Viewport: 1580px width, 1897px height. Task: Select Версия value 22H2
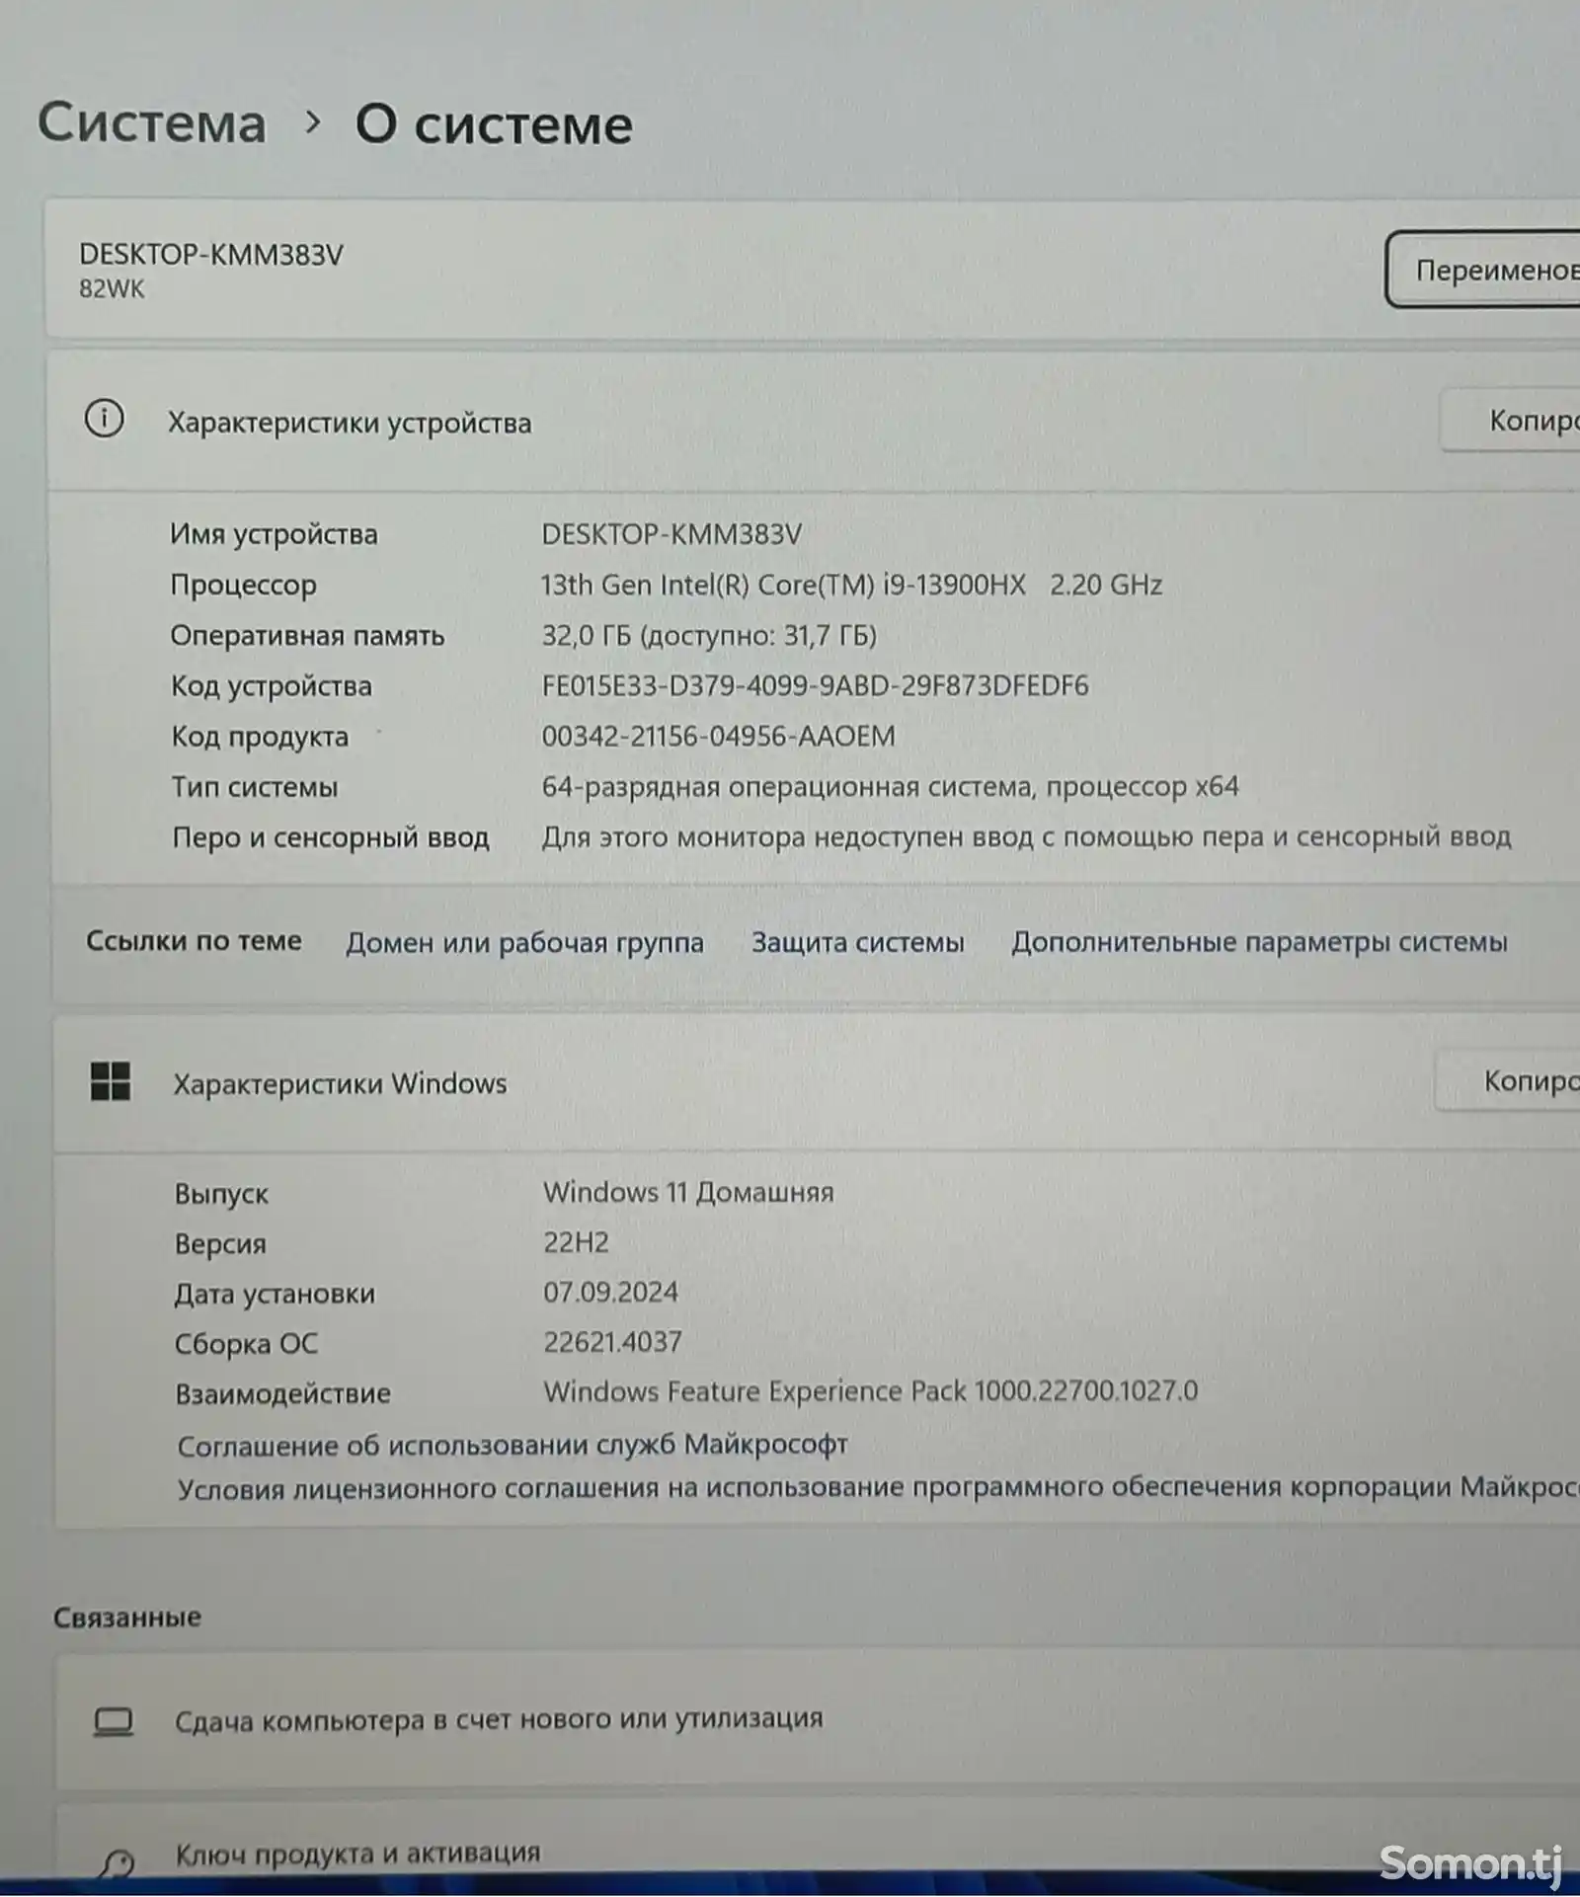click(576, 1242)
